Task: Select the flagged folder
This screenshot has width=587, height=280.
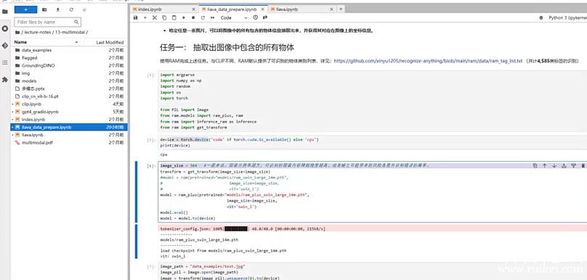Action: coord(69,58)
